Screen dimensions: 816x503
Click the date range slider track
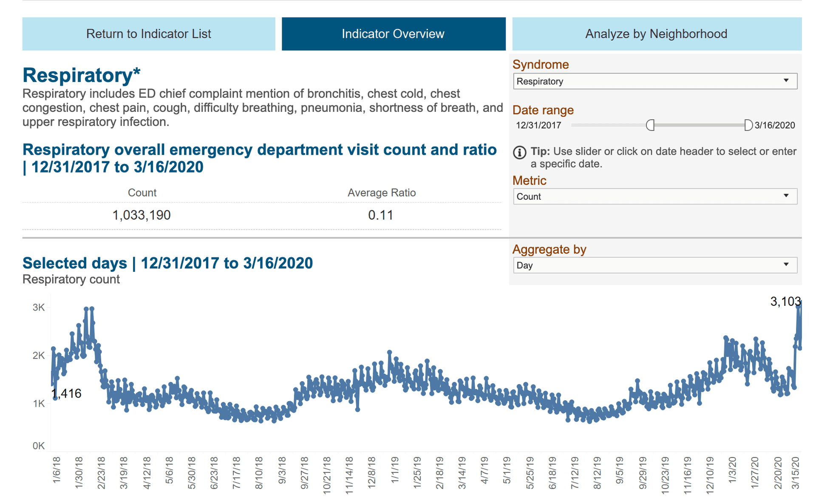coord(699,125)
